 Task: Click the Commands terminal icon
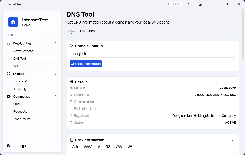9,96
